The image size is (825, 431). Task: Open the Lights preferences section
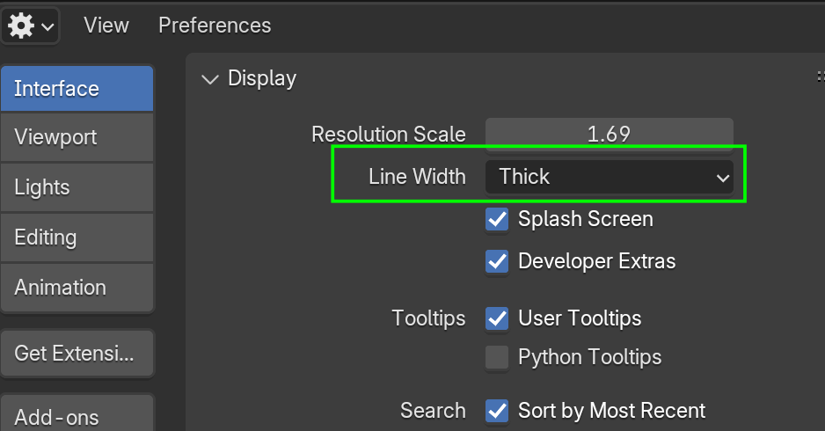(x=77, y=187)
